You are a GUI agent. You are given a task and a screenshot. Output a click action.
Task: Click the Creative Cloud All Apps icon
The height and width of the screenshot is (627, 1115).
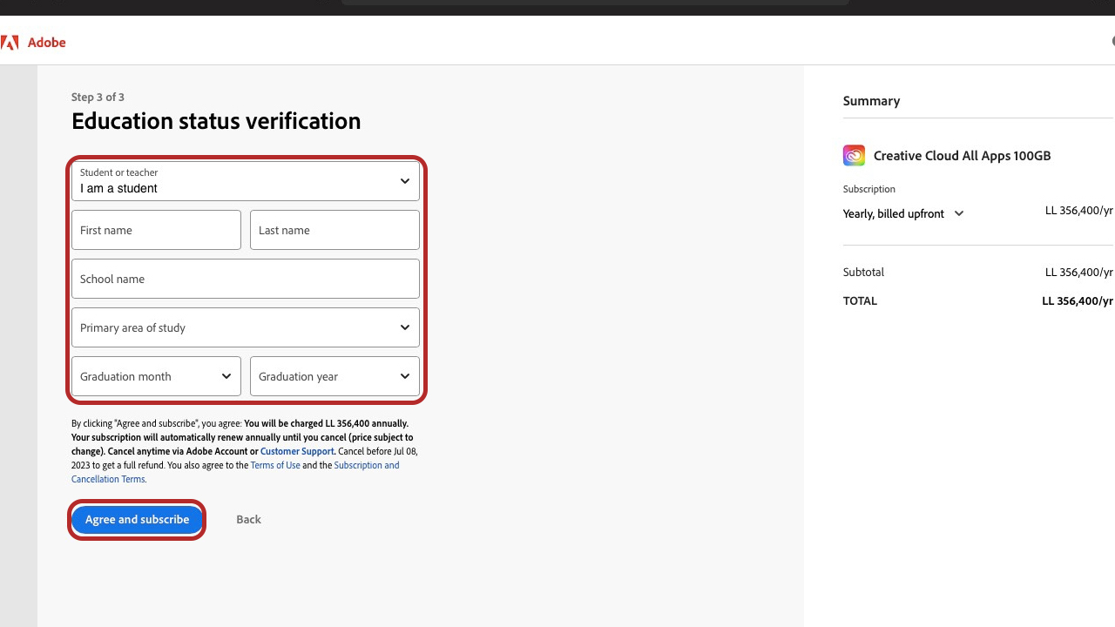[854, 155]
